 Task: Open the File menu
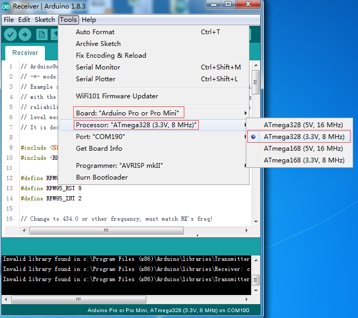(9, 20)
